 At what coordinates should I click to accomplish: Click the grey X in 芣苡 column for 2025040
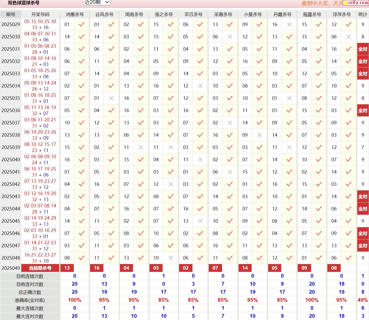pos(200,160)
